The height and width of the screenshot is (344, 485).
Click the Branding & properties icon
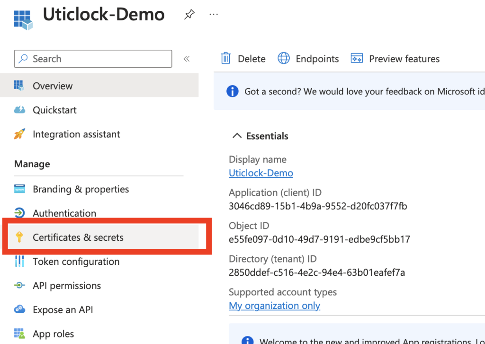19,189
